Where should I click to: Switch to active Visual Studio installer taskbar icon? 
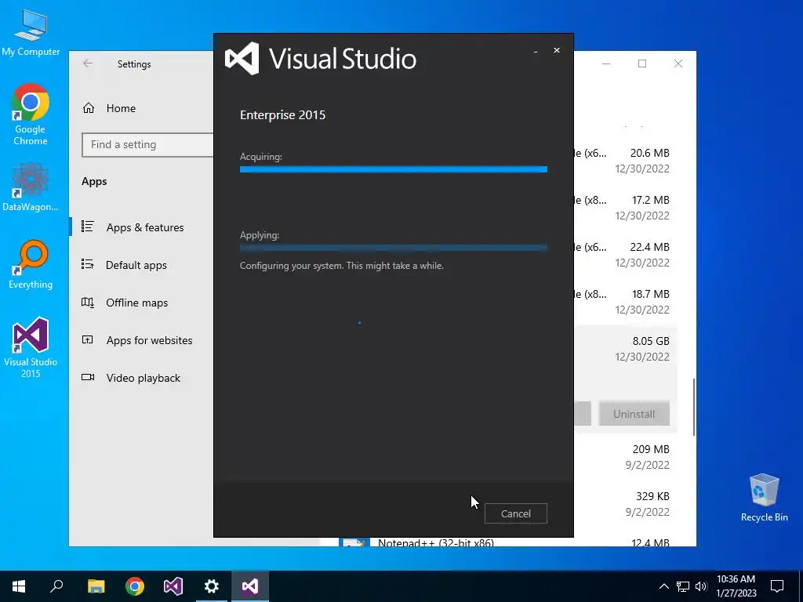point(250,586)
